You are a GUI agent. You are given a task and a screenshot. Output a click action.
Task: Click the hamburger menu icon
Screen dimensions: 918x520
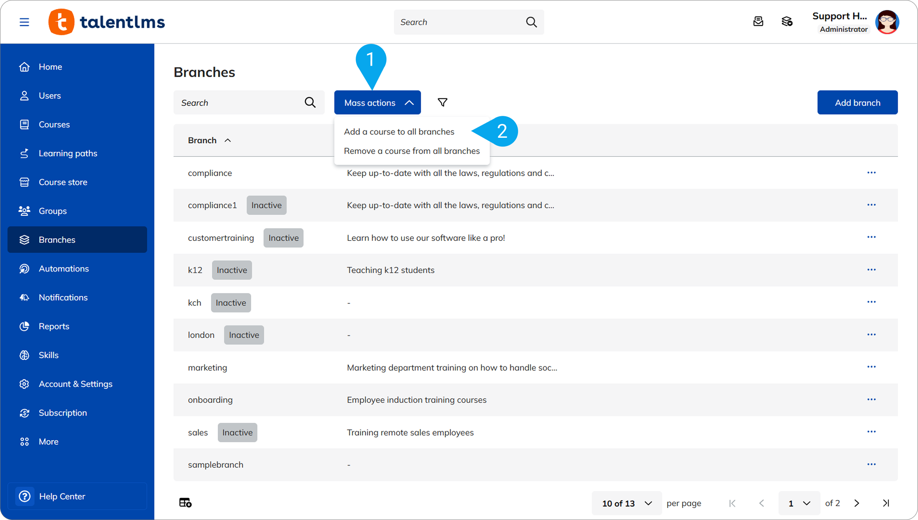click(x=24, y=22)
